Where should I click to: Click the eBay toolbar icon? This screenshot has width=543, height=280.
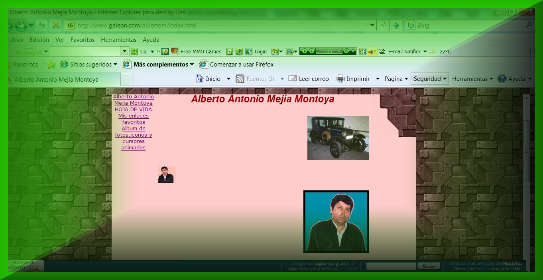coord(372,51)
